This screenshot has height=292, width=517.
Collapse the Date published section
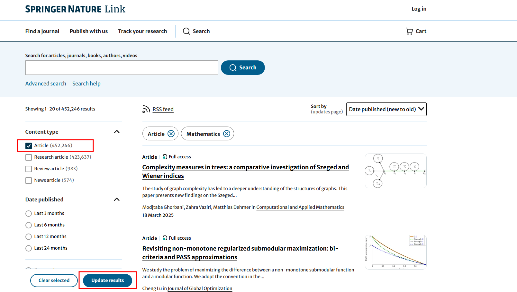[117, 199]
